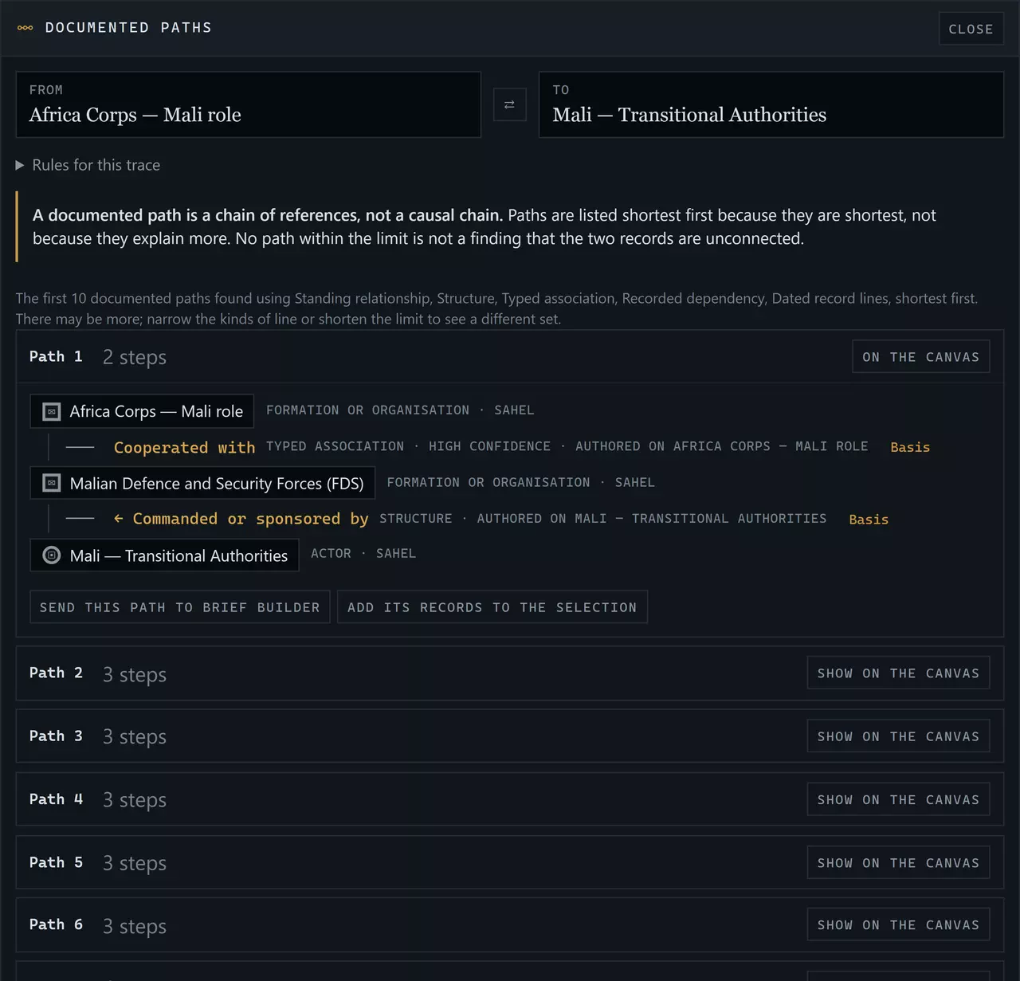Show Path 4 on the canvas
The width and height of the screenshot is (1020, 981).
tap(898, 799)
